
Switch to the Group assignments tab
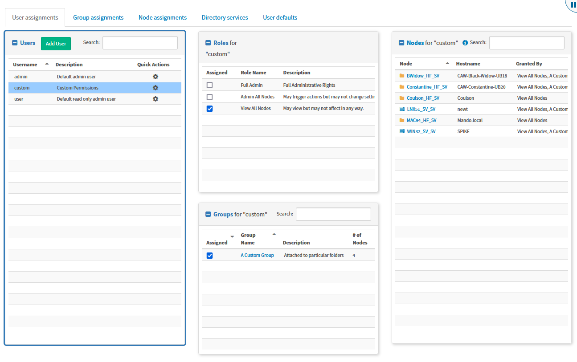tap(98, 17)
